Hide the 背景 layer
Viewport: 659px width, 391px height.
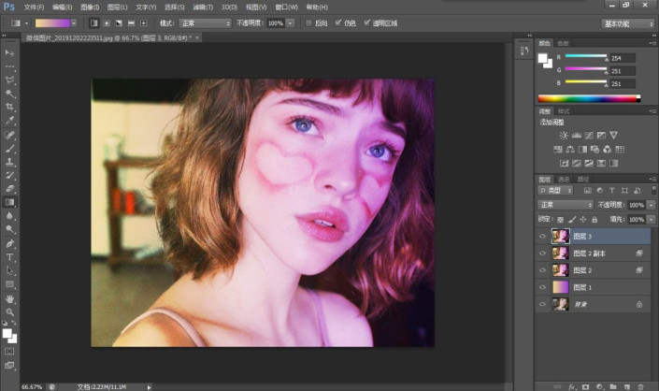(x=542, y=304)
